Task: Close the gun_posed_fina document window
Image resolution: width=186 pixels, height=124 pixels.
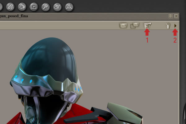Action: (176, 16)
